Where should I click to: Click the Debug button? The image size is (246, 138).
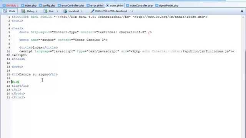pyautogui.click(x=29, y=11)
